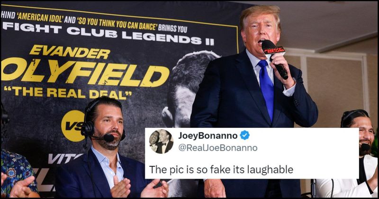This screenshot has height=199, width=379.
Task: Click the headphone earcup on the seated man
Action: (x=88, y=128)
